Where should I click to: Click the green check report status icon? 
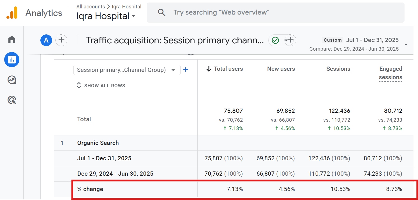click(276, 40)
